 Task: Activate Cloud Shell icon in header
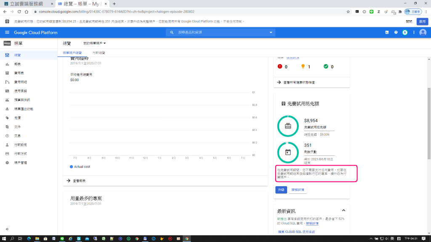387,32
